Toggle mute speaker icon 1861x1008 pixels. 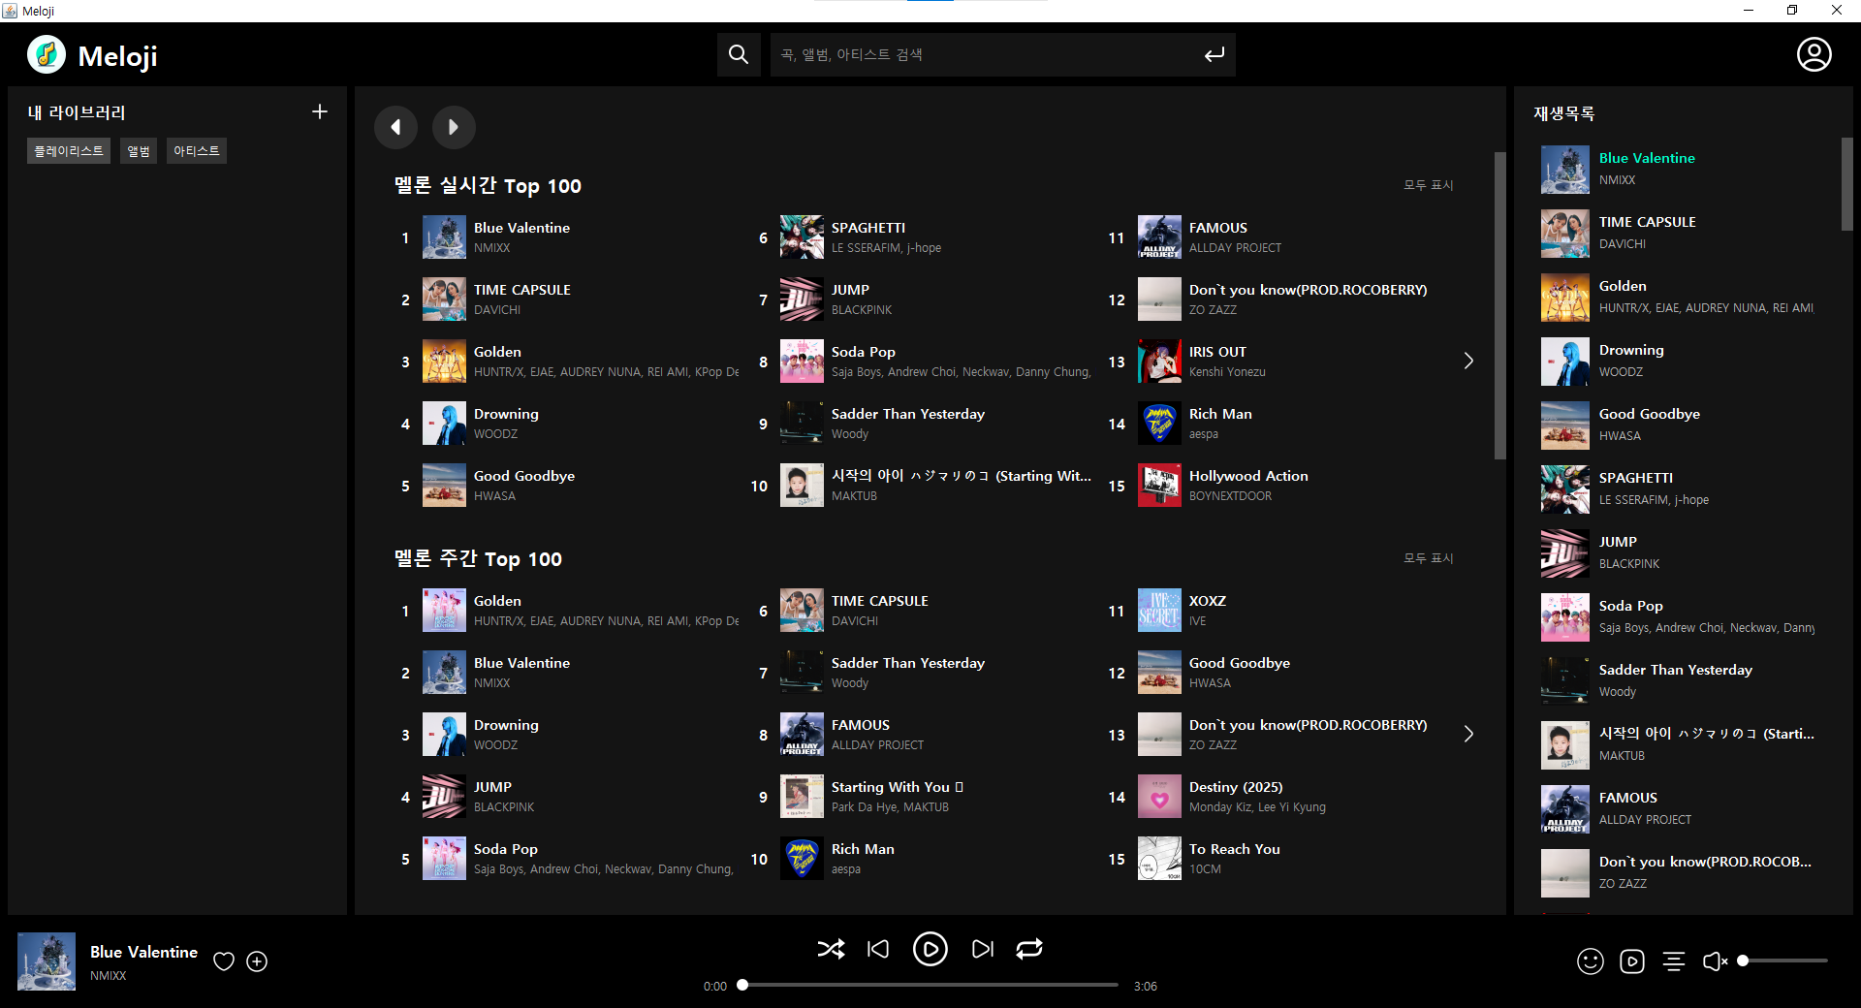(x=1715, y=961)
